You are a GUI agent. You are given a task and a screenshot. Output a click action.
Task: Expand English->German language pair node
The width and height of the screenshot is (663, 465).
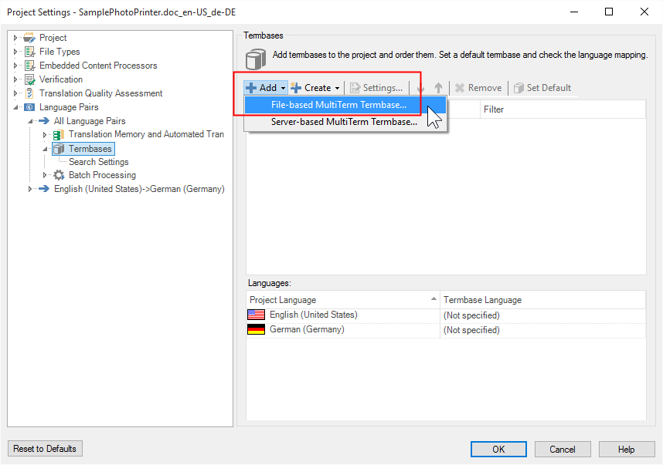[x=30, y=189]
